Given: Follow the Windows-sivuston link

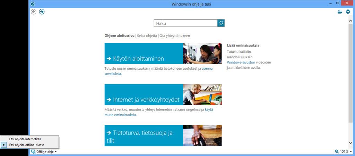Looking at the screenshot, I should tap(241, 62).
